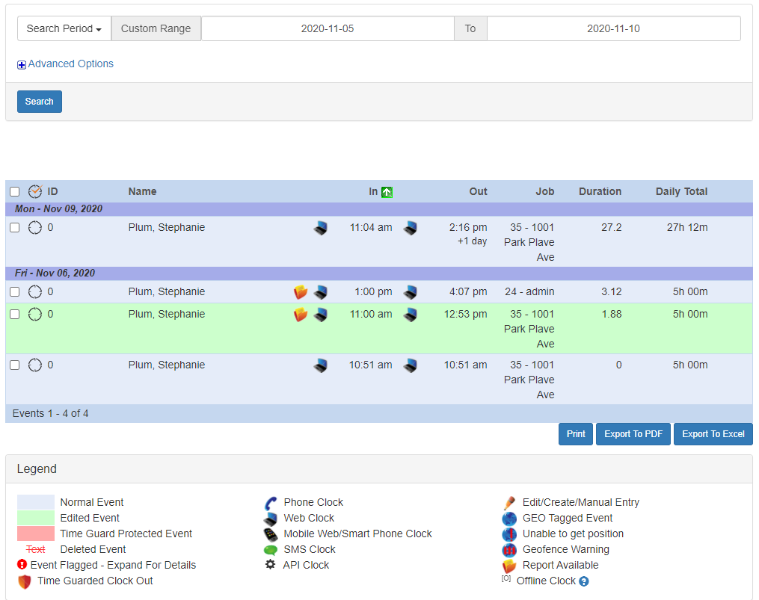
Task: Click the start date field 2020-11-05
Action: click(x=328, y=28)
